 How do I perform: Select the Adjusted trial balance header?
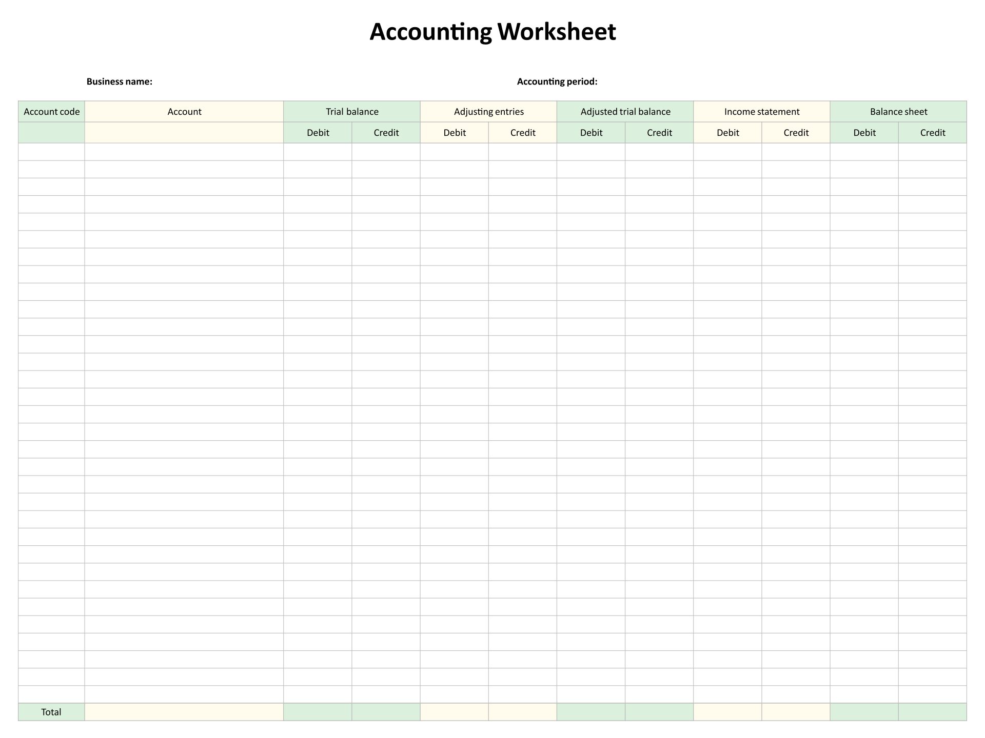(625, 112)
